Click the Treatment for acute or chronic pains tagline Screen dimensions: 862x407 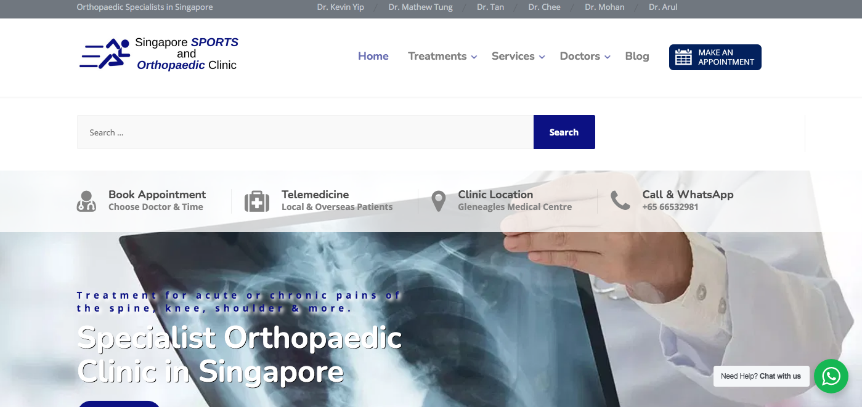click(x=239, y=302)
